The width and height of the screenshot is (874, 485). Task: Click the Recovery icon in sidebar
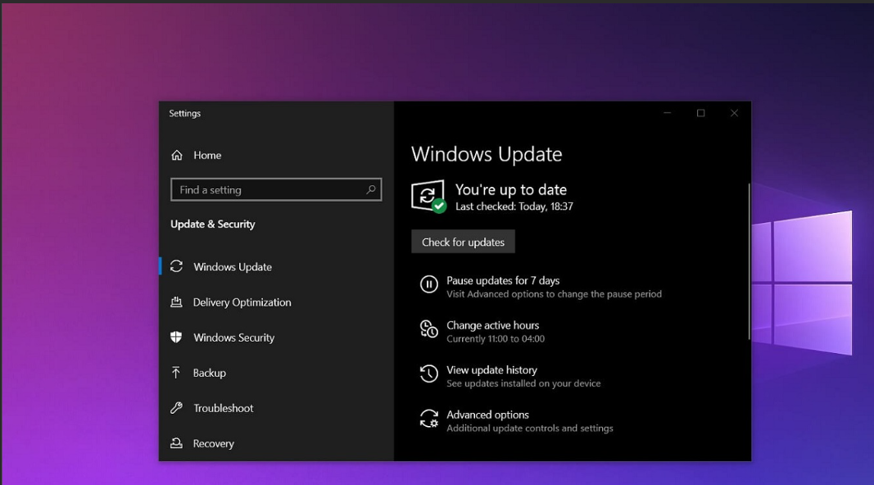pyautogui.click(x=176, y=443)
